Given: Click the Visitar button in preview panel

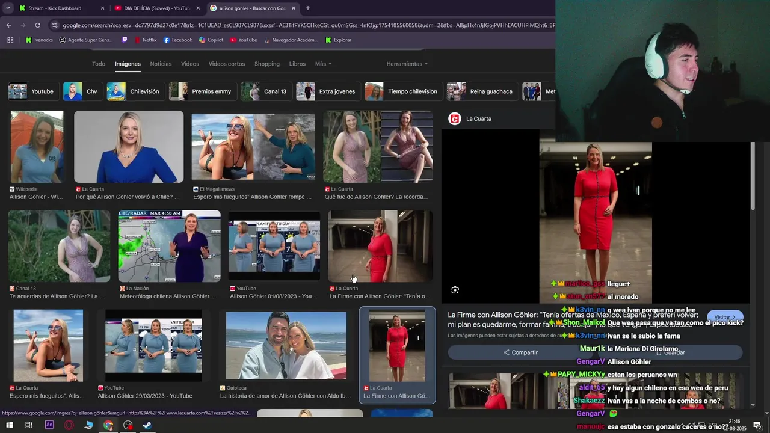Looking at the screenshot, I should click(725, 317).
